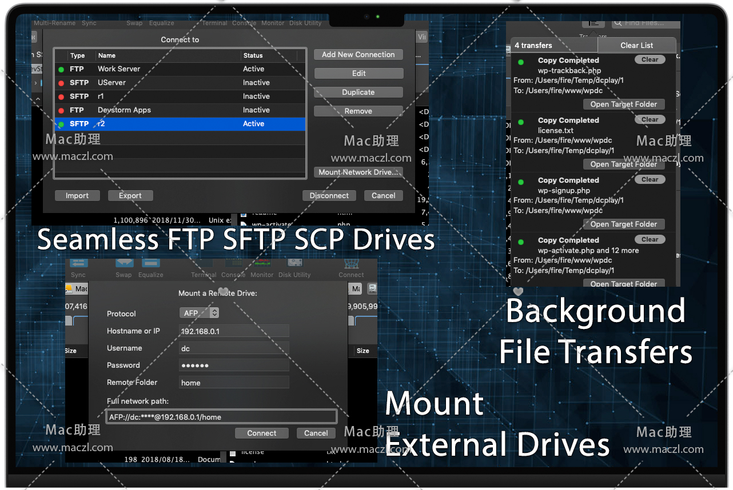Click the Clear List button
Image resolution: width=733 pixels, height=490 pixels.
[636, 45]
